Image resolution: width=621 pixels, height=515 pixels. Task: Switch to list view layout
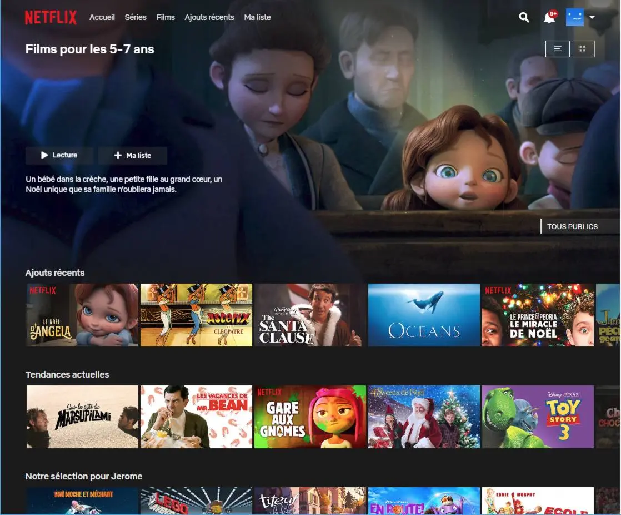point(558,49)
